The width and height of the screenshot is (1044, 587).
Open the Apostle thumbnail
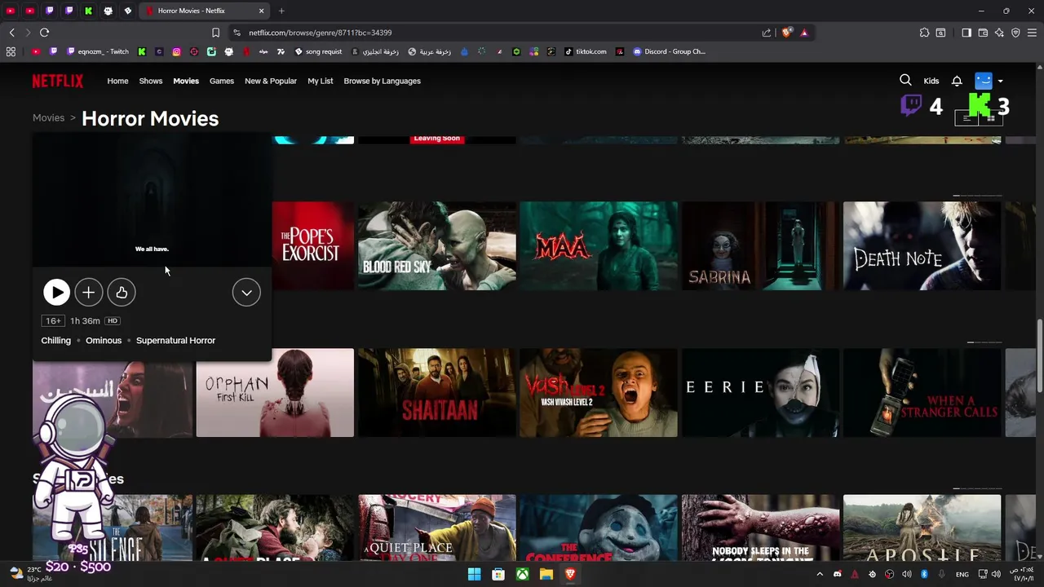[922, 527]
